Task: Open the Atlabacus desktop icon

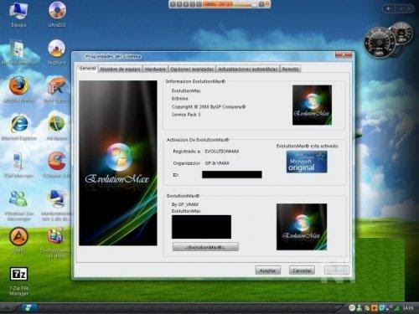Action: pos(57,127)
